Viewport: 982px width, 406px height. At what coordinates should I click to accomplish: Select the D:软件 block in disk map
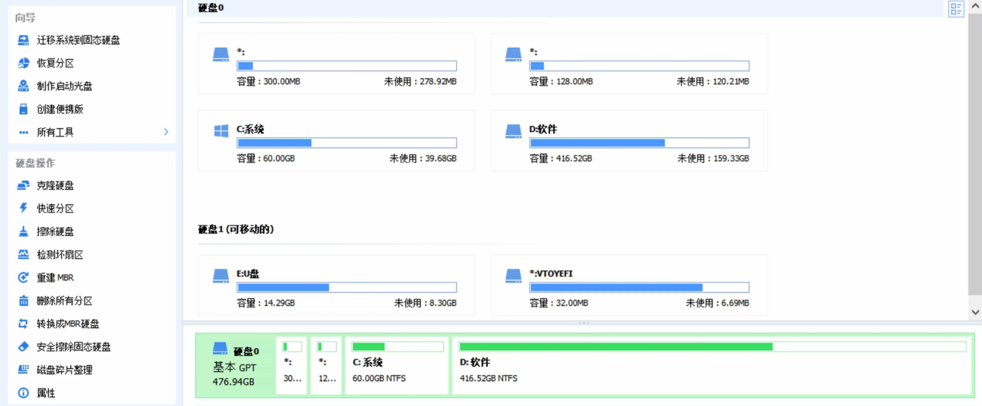coord(712,365)
